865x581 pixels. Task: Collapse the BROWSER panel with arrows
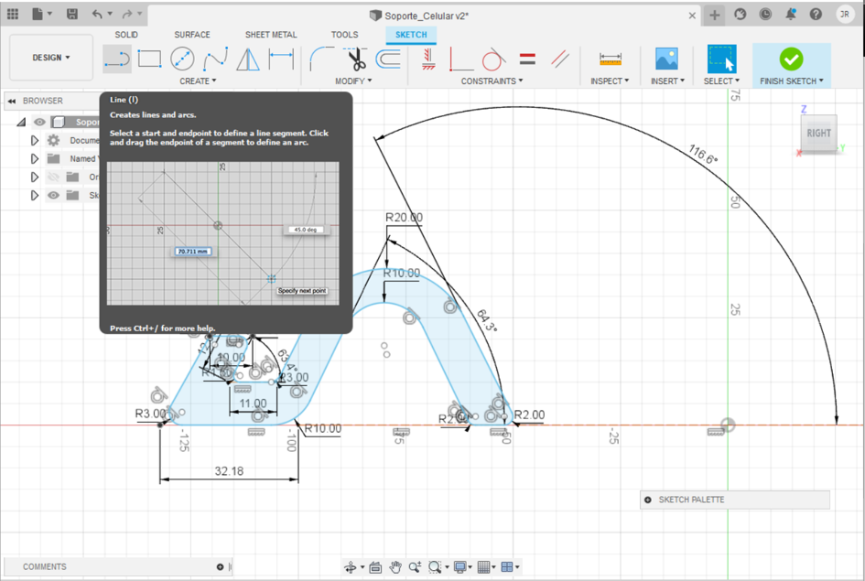(12, 102)
